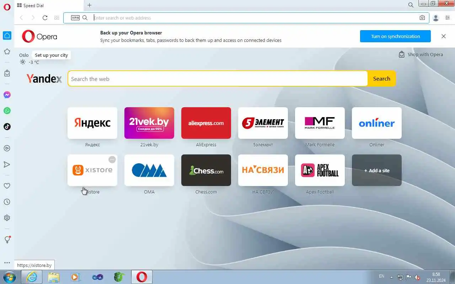Click the Add a site tile
455x284 pixels.
point(377,170)
